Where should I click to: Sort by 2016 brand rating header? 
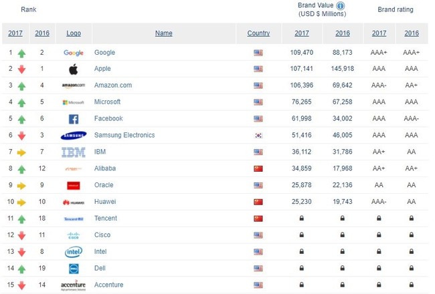[412, 33]
